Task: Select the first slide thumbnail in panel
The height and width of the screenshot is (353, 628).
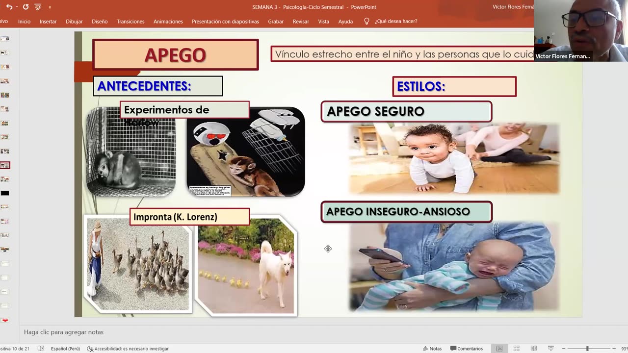Action: click(5, 39)
